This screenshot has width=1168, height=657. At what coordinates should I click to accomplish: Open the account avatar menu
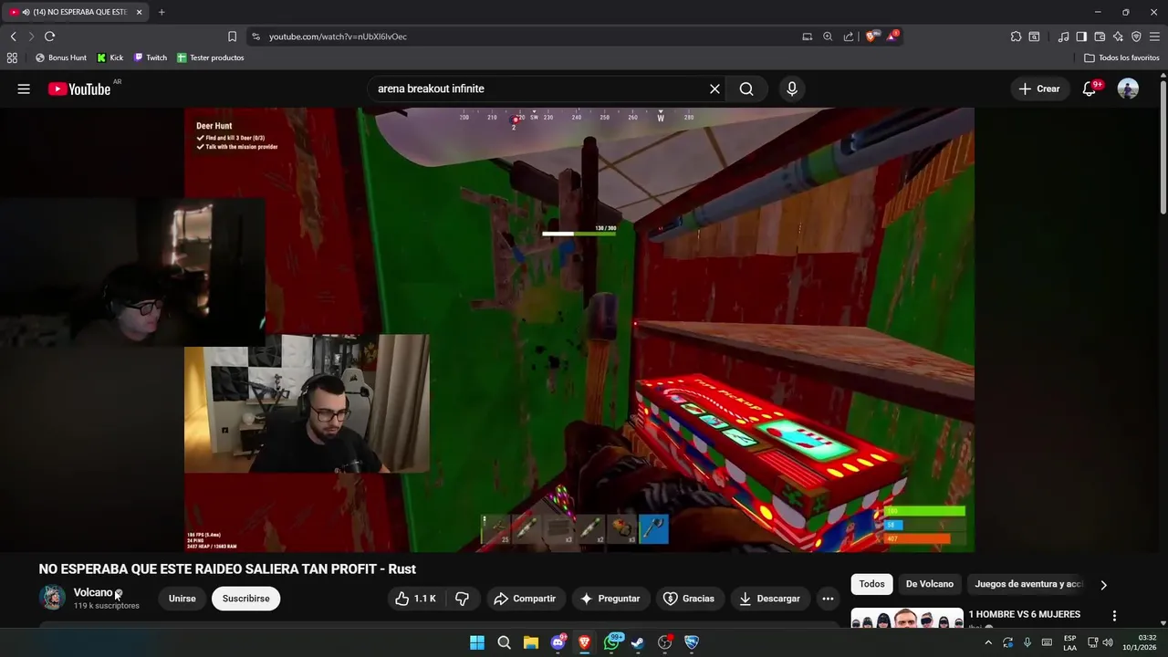[x=1128, y=89]
